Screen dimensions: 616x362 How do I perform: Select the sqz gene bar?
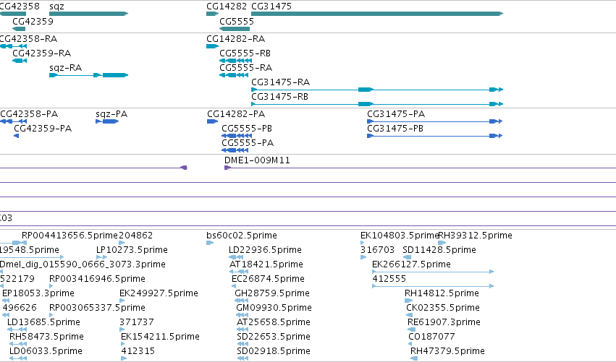(x=89, y=14)
